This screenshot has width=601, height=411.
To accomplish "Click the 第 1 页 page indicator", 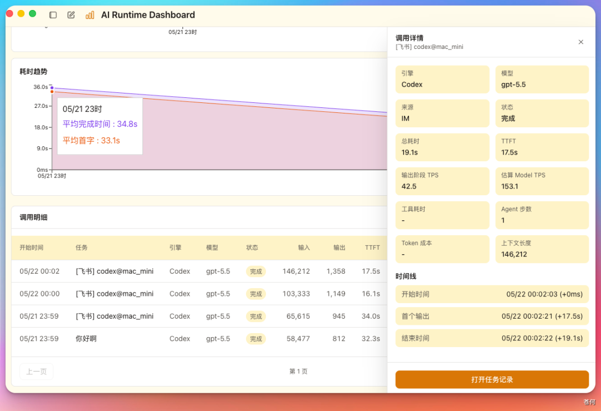I will tap(298, 371).
